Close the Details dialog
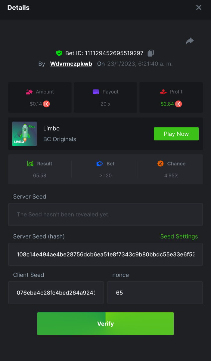211x361 pixels. (x=199, y=8)
